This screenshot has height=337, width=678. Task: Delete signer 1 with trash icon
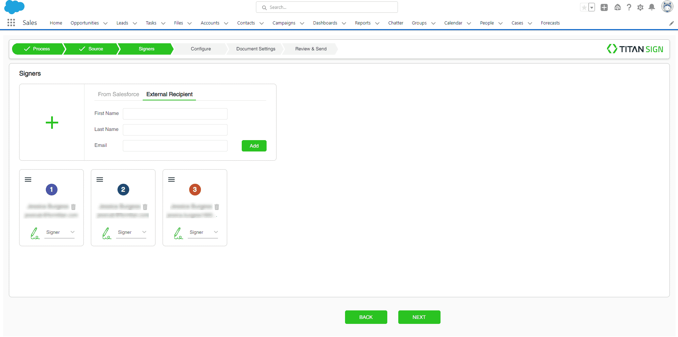click(73, 207)
